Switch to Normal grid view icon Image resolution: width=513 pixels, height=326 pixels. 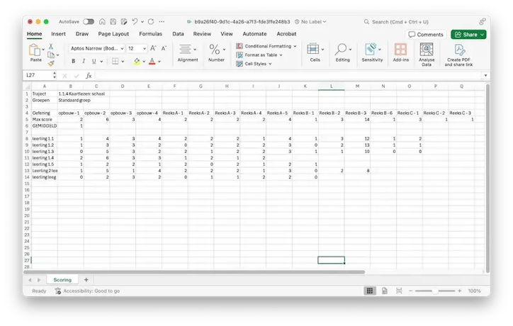[370, 291]
